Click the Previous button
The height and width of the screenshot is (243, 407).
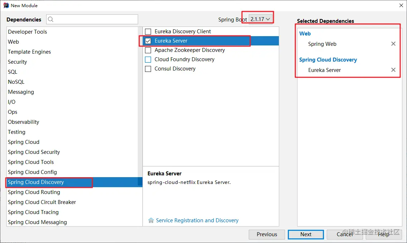click(267, 234)
